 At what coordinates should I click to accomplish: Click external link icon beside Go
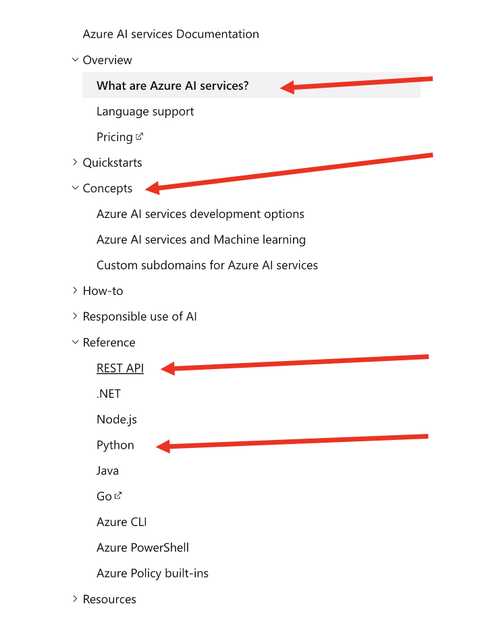point(118,495)
